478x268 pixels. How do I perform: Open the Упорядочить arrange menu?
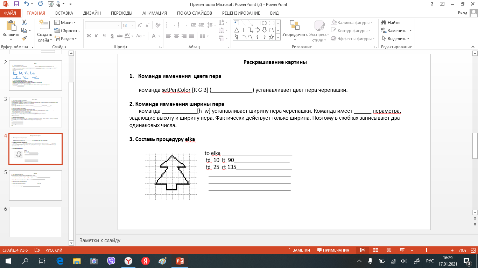[x=295, y=31]
